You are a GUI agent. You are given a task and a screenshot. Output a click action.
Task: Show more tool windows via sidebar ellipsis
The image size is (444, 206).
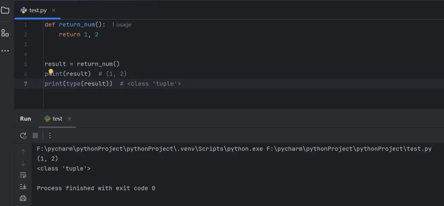click(x=5, y=51)
